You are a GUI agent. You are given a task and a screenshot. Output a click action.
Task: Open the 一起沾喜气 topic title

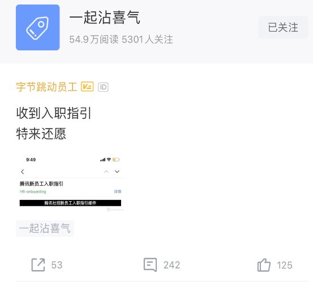(105, 18)
